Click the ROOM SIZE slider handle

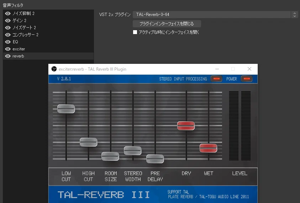pyautogui.click(x=110, y=156)
